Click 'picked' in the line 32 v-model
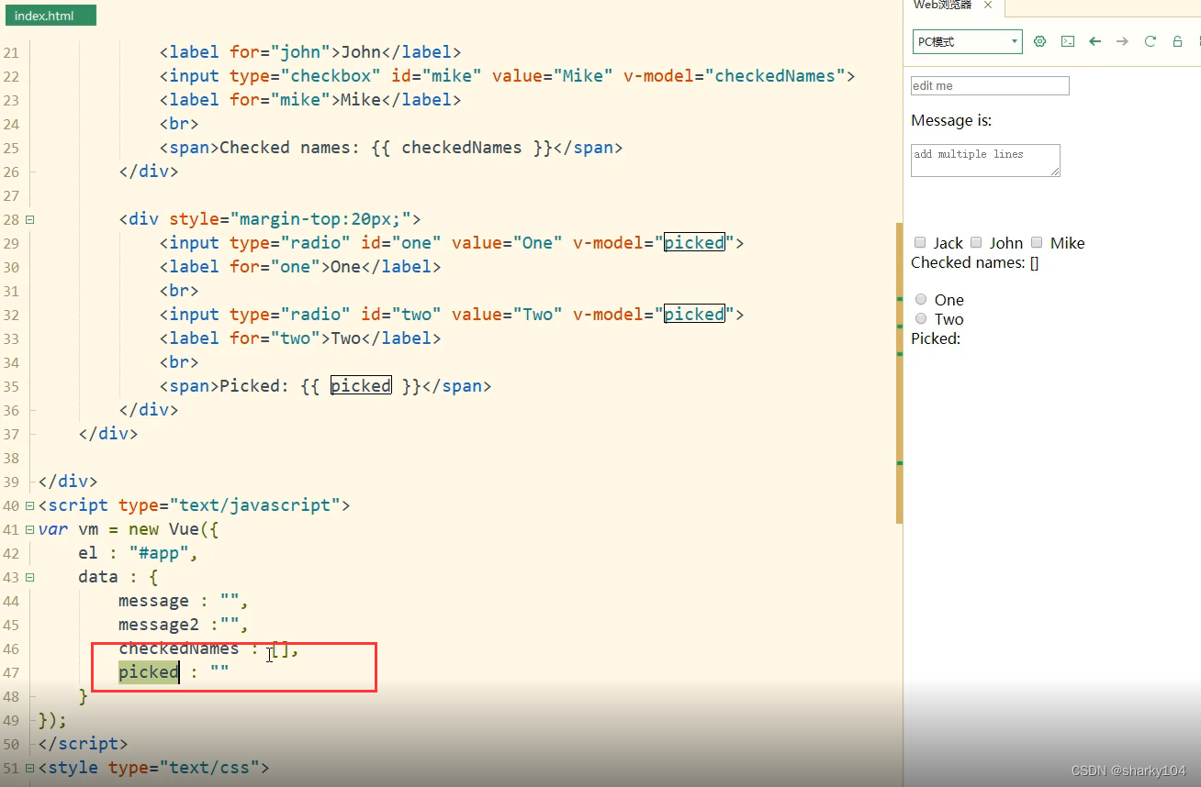 [x=694, y=315]
